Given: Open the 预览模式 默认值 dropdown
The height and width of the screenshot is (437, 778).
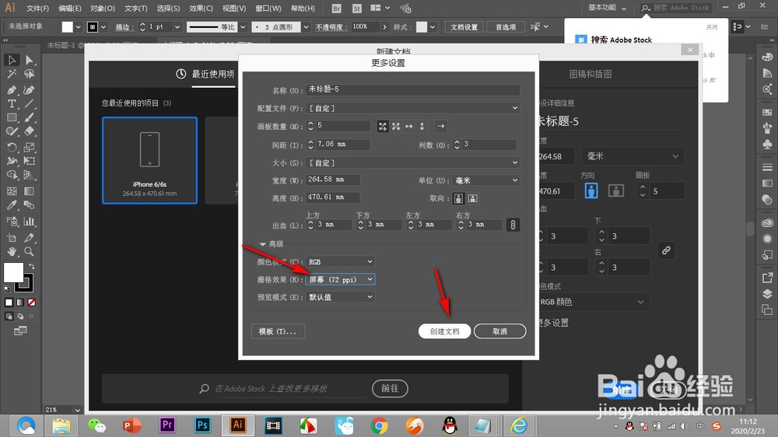Looking at the screenshot, I should (x=340, y=297).
